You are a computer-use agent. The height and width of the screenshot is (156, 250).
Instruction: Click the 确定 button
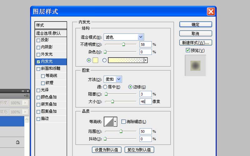coord(196,24)
